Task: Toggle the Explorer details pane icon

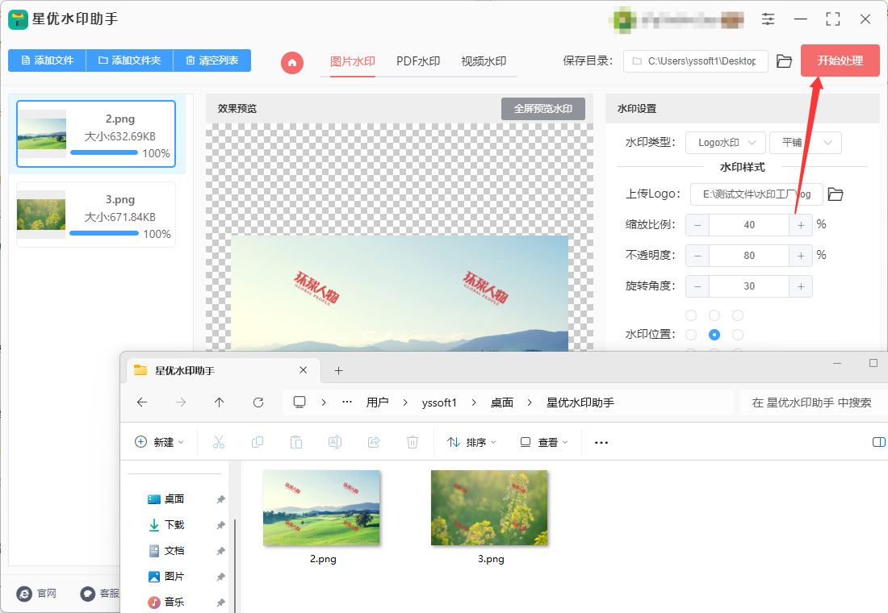Action: click(879, 442)
